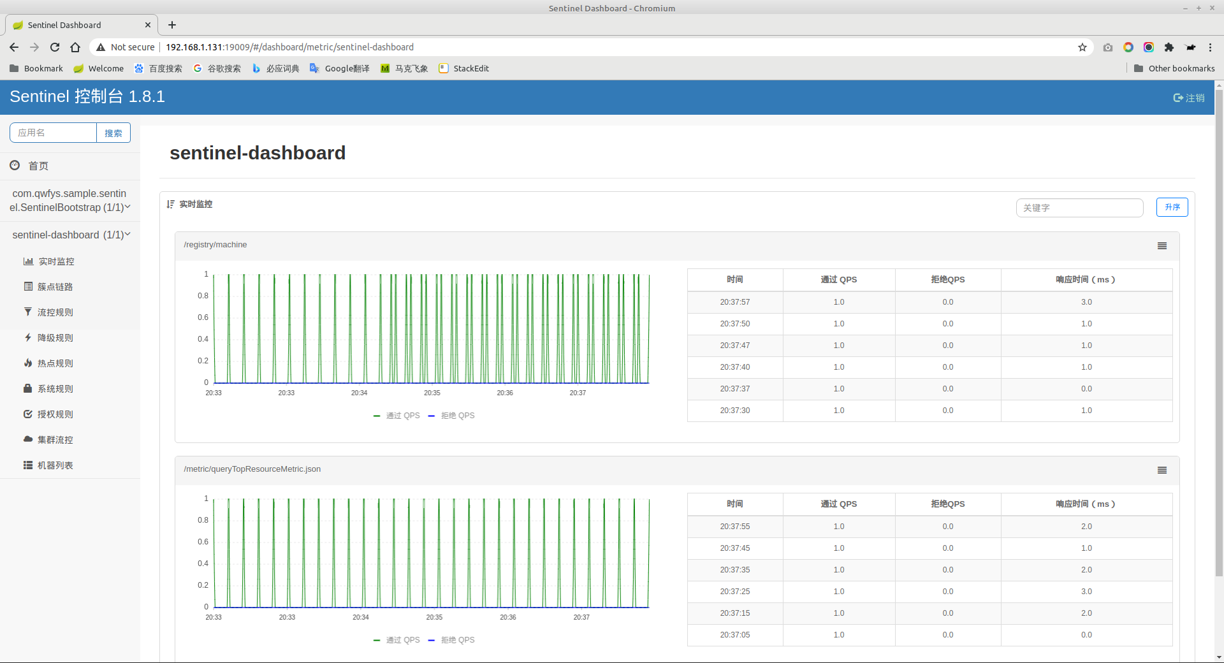
Task: Open 热点规则 menu item
Action: (x=55, y=363)
